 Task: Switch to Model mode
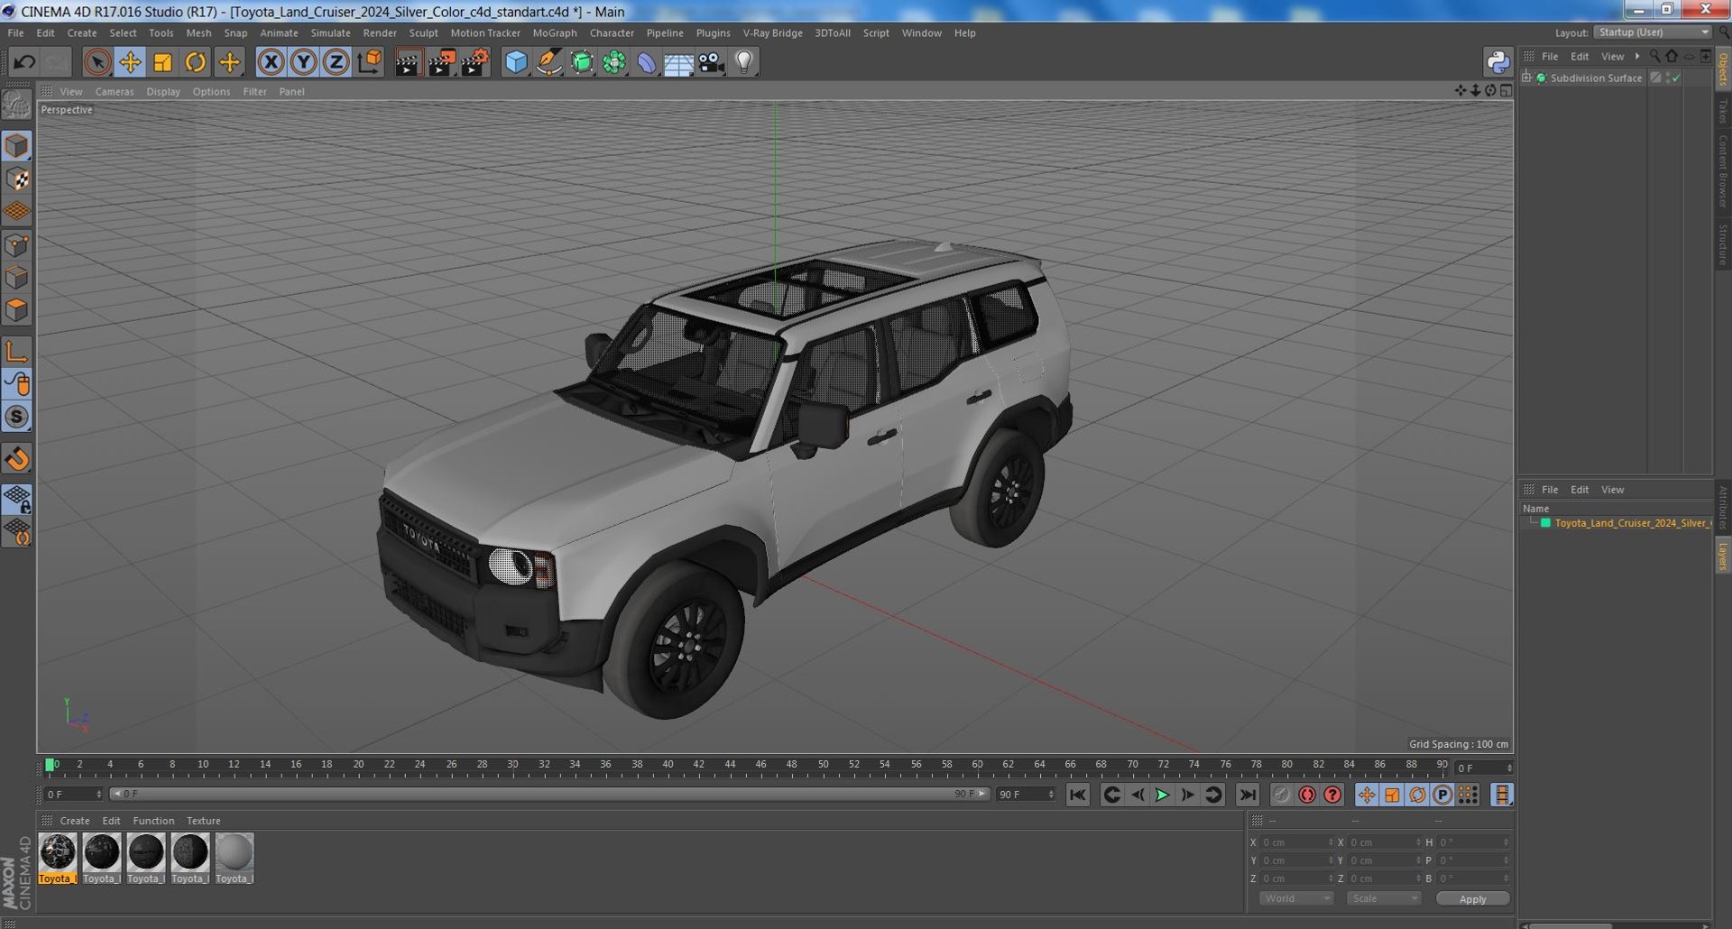click(16, 146)
